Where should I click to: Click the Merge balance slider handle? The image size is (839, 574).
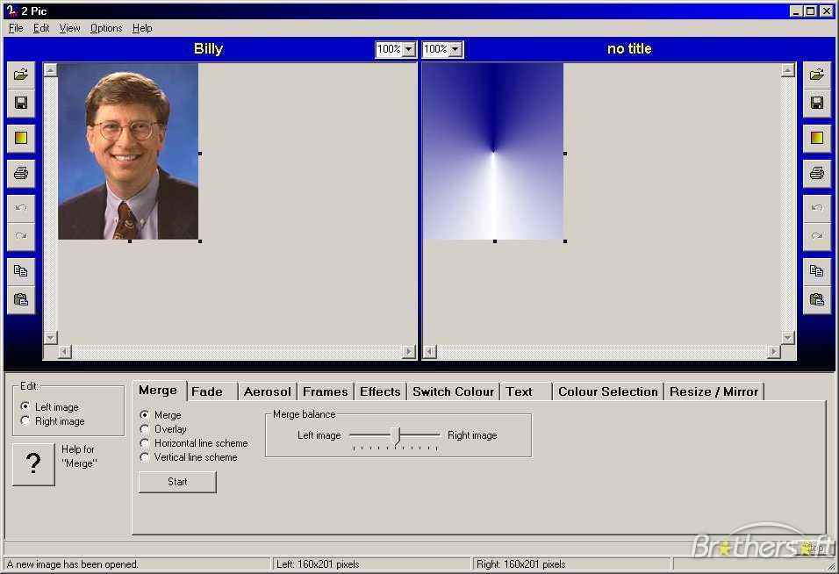pos(396,436)
